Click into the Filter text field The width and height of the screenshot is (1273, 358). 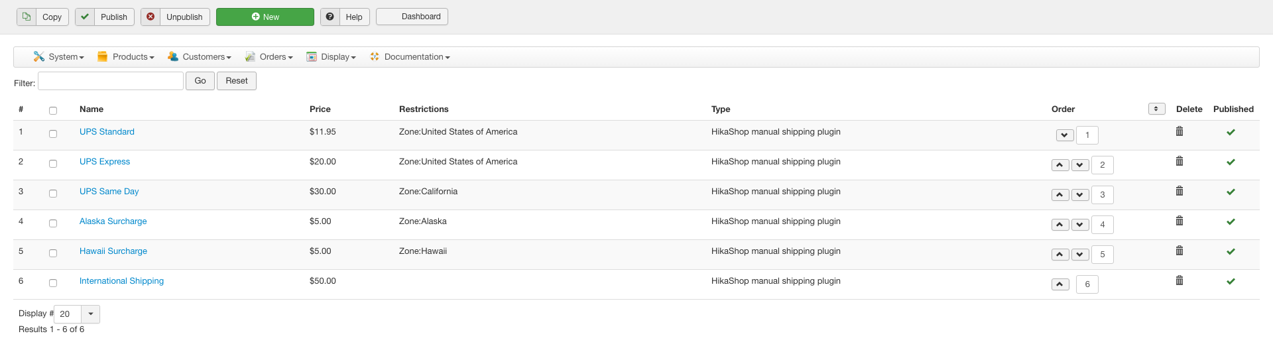point(111,81)
